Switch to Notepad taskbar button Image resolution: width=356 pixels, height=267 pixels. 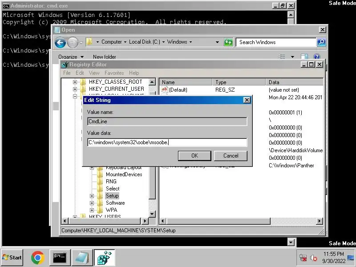(82, 258)
